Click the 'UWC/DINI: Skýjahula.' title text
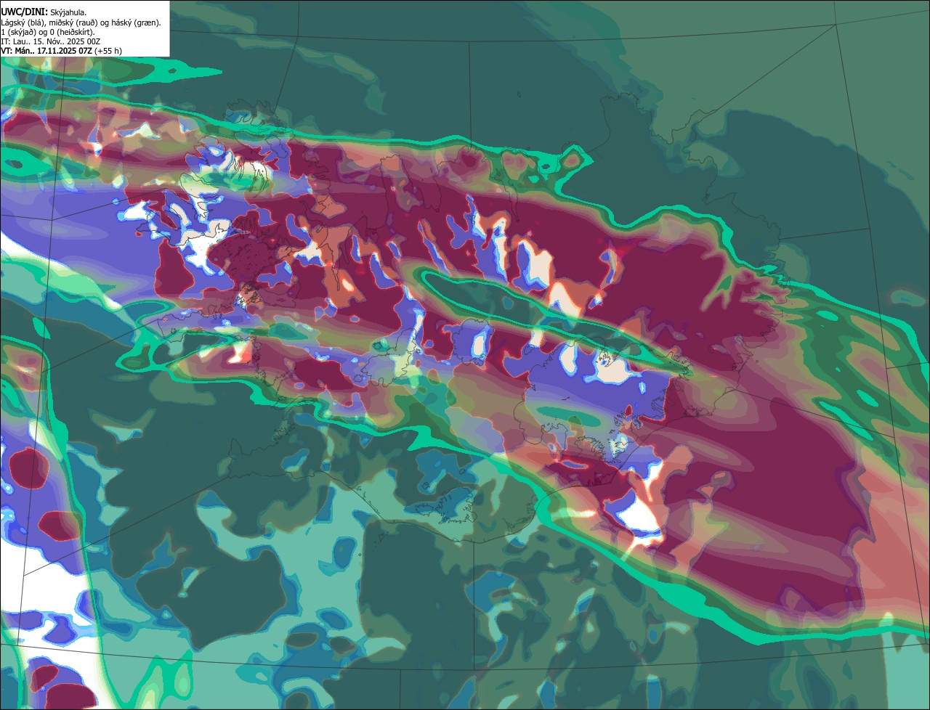 pos(44,12)
